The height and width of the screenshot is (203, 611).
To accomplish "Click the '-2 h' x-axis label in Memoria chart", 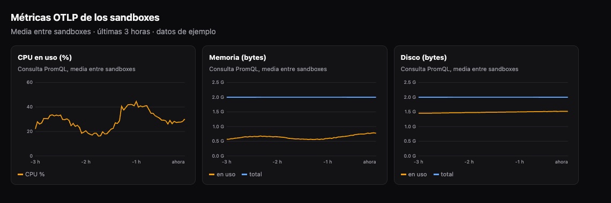I will point(277,162).
